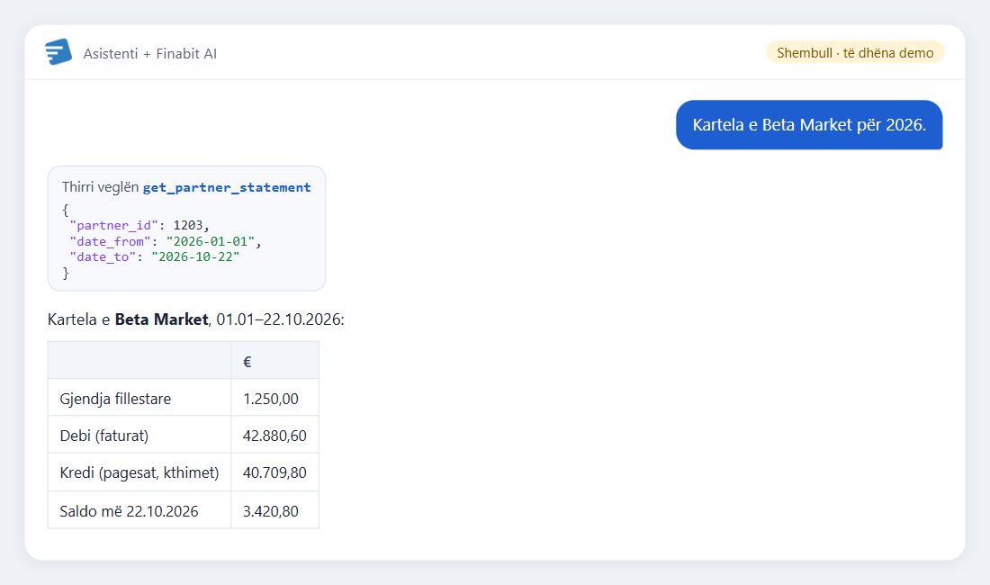Click the 40.709,80 amount cell
990x585 pixels.
tap(274, 472)
